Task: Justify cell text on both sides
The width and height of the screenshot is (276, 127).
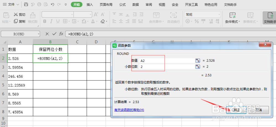Action: (x=134, y=21)
